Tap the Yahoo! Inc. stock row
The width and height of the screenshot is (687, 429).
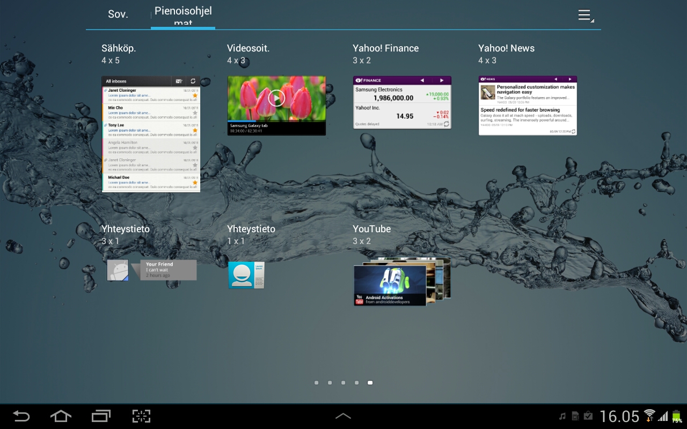point(402,112)
